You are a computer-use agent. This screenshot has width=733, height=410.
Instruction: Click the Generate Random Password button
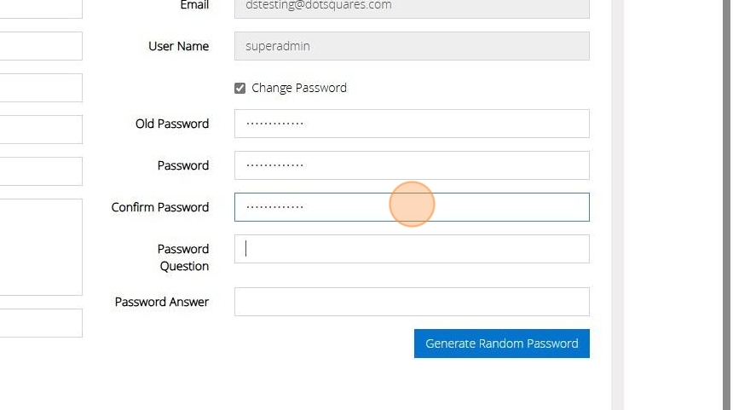pos(501,344)
